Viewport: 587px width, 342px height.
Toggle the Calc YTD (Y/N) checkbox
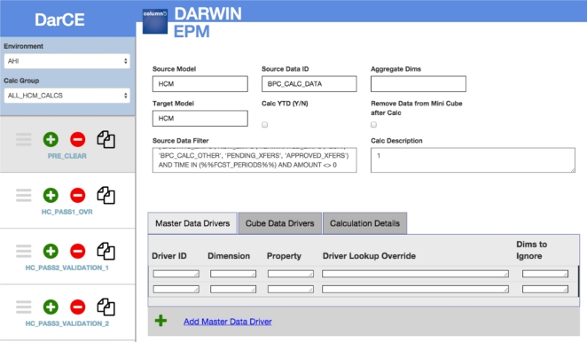tap(264, 125)
